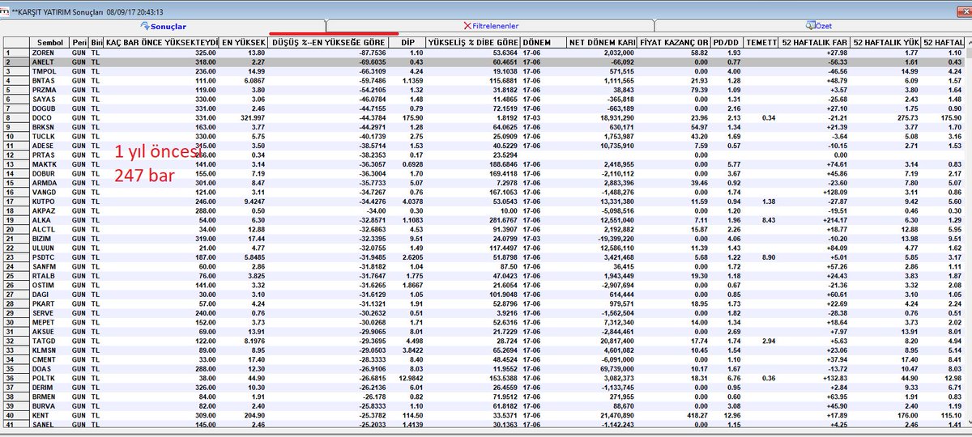Viewport: 972px width, 437px height.
Task: Select the DOCO symbol cell
Action: (49, 117)
